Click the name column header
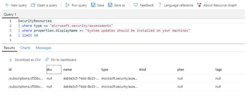Viewport: 247px width, 95px height. click(67, 69)
